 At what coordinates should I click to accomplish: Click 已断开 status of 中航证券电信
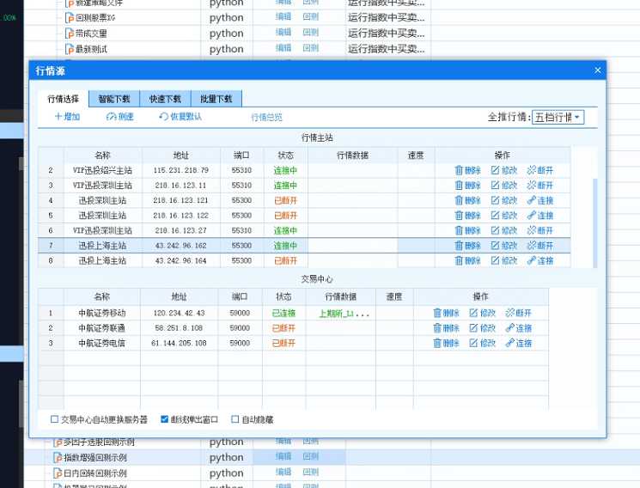click(284, 343)
